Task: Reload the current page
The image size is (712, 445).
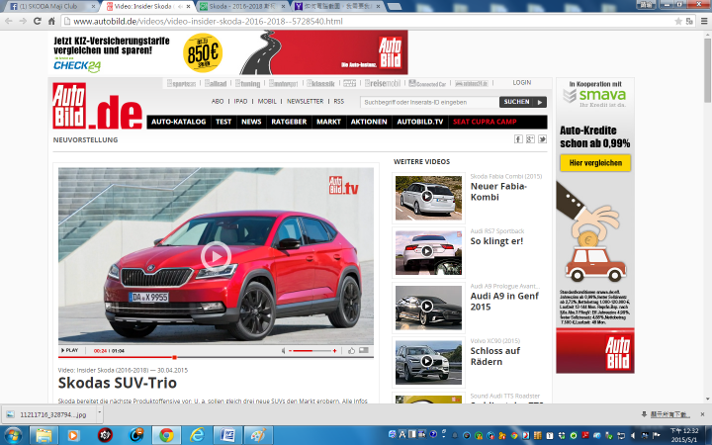Action: pyautogui.click(x=38, y=21)
